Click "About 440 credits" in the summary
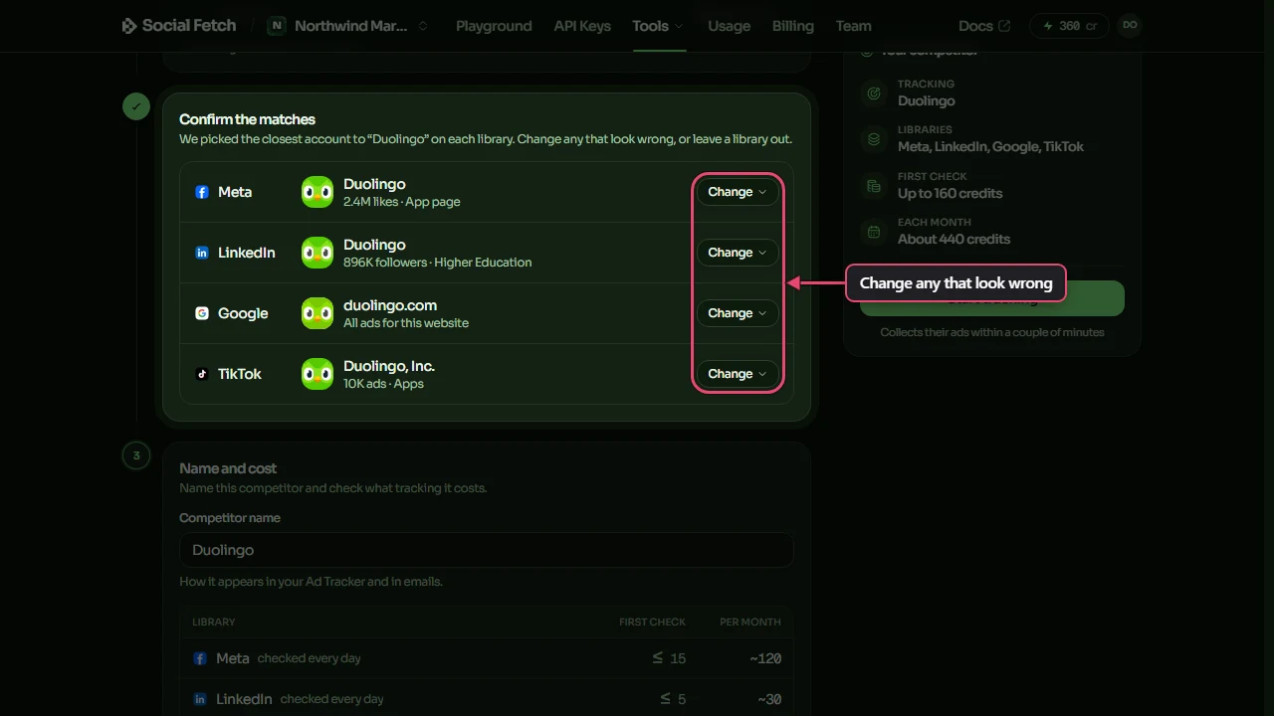 click(954, 239)
